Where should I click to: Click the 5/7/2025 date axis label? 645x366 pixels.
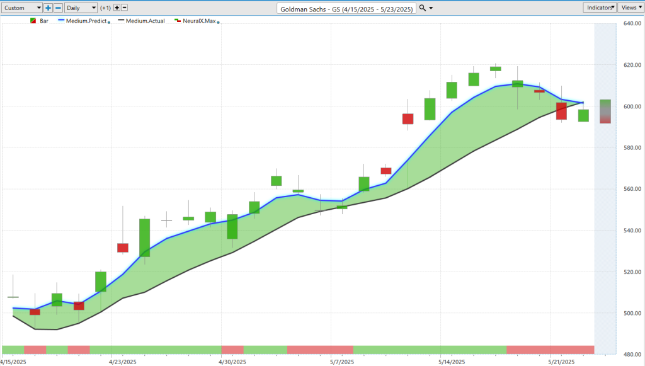(342, 362)
